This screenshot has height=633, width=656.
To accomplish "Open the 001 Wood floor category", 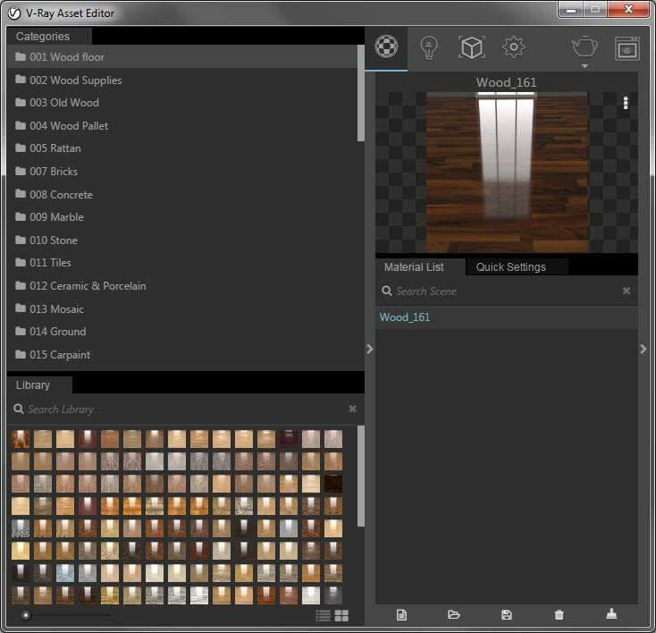I will pyautogui.click(x=182, y=57).
